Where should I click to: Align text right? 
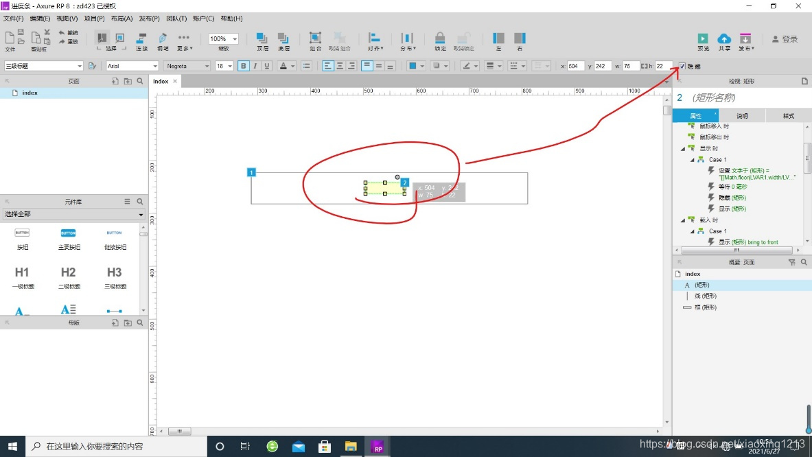[351, 66]
